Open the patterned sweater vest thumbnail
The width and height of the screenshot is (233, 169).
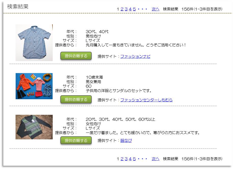coord(34,127)
